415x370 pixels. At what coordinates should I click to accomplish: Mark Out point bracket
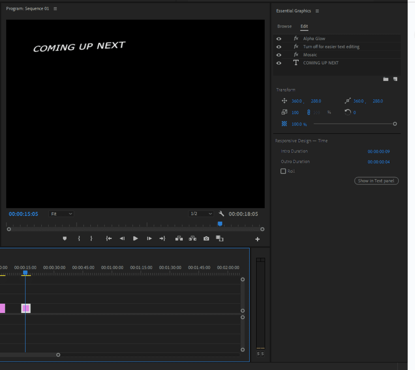[91, 239]
